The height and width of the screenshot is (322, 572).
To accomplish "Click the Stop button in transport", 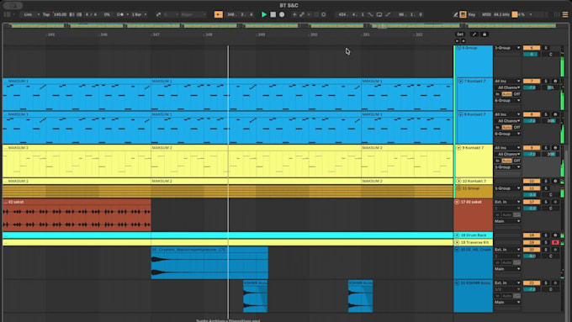I will [273, 14].
